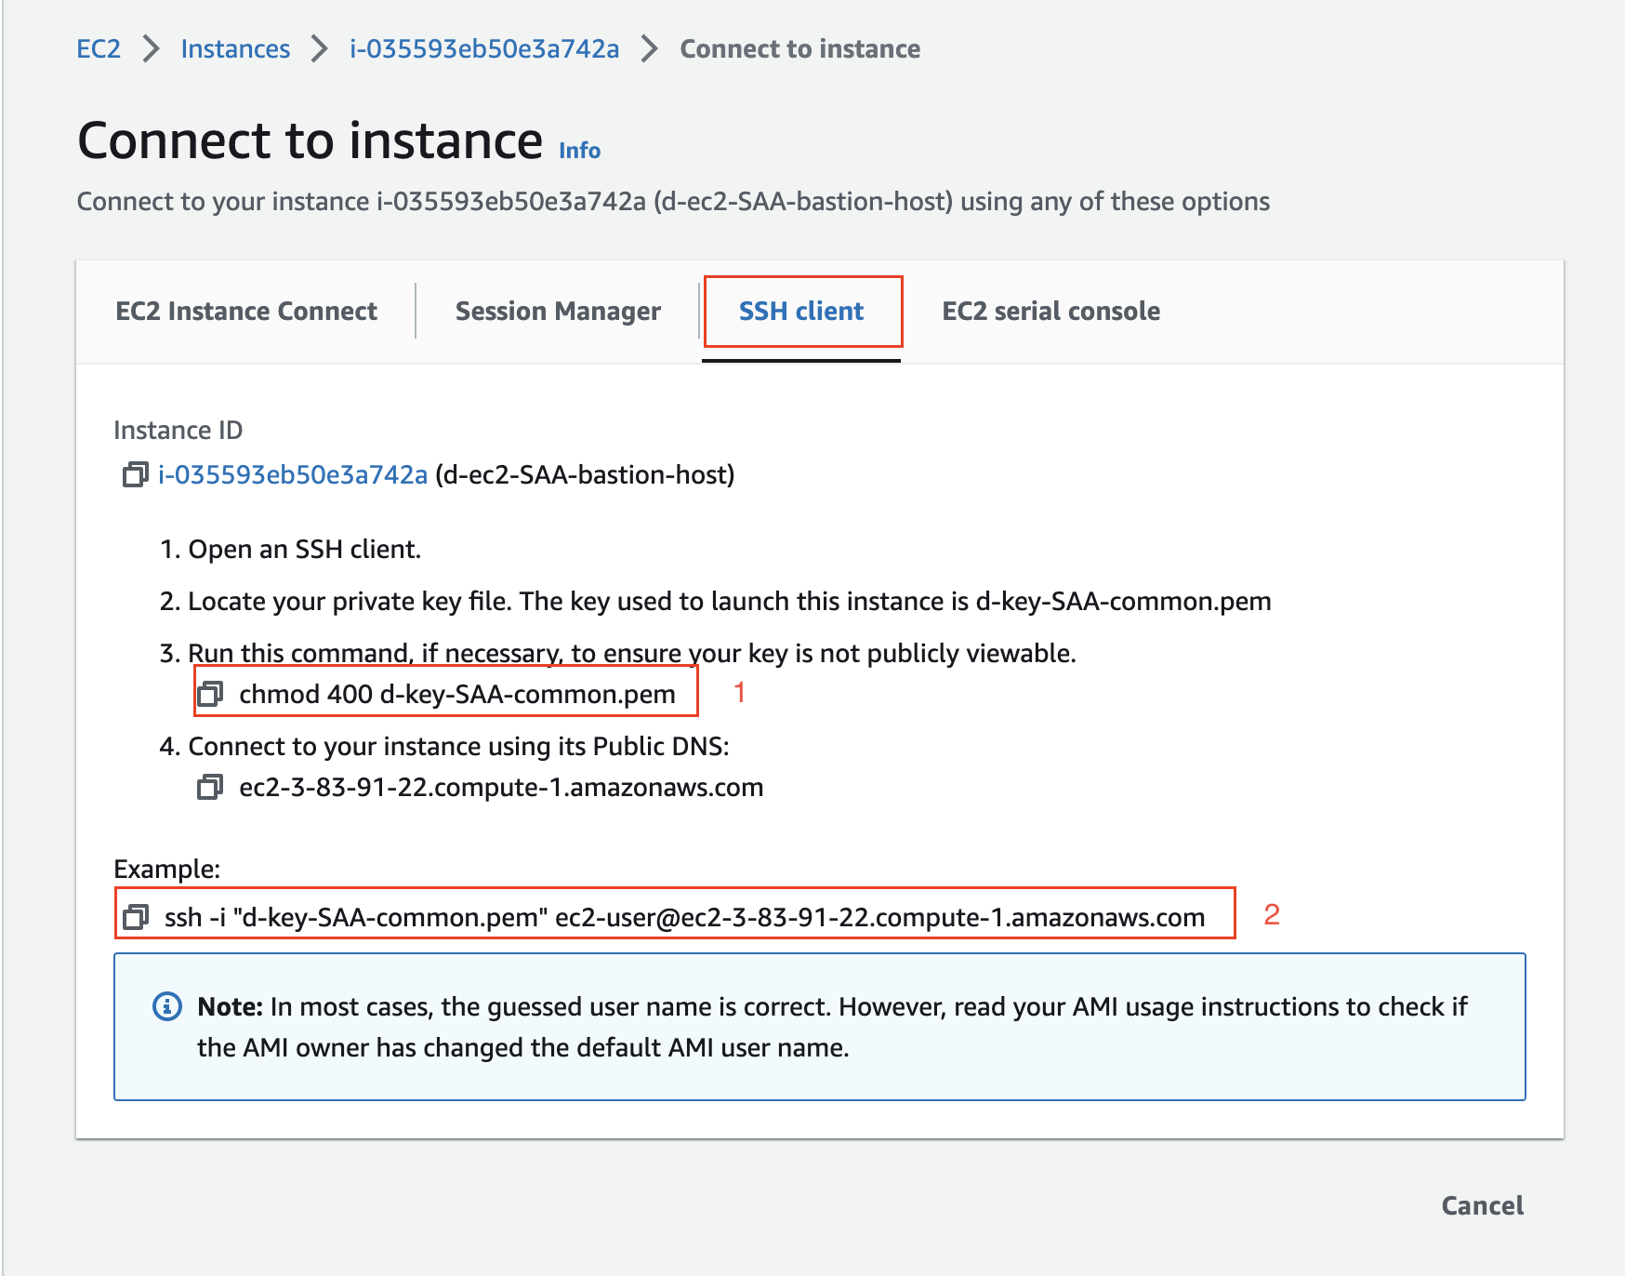Open the Instances breadcrumb link

click(x=235, y=49)
